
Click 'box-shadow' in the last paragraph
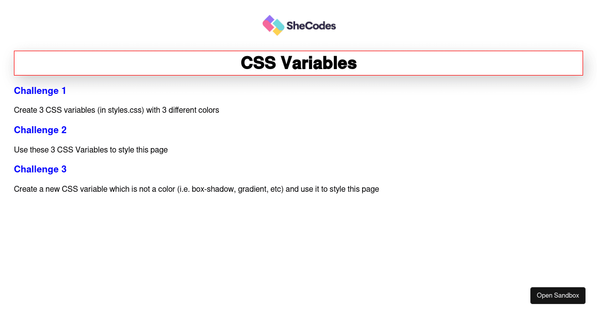tap(212, 189)
